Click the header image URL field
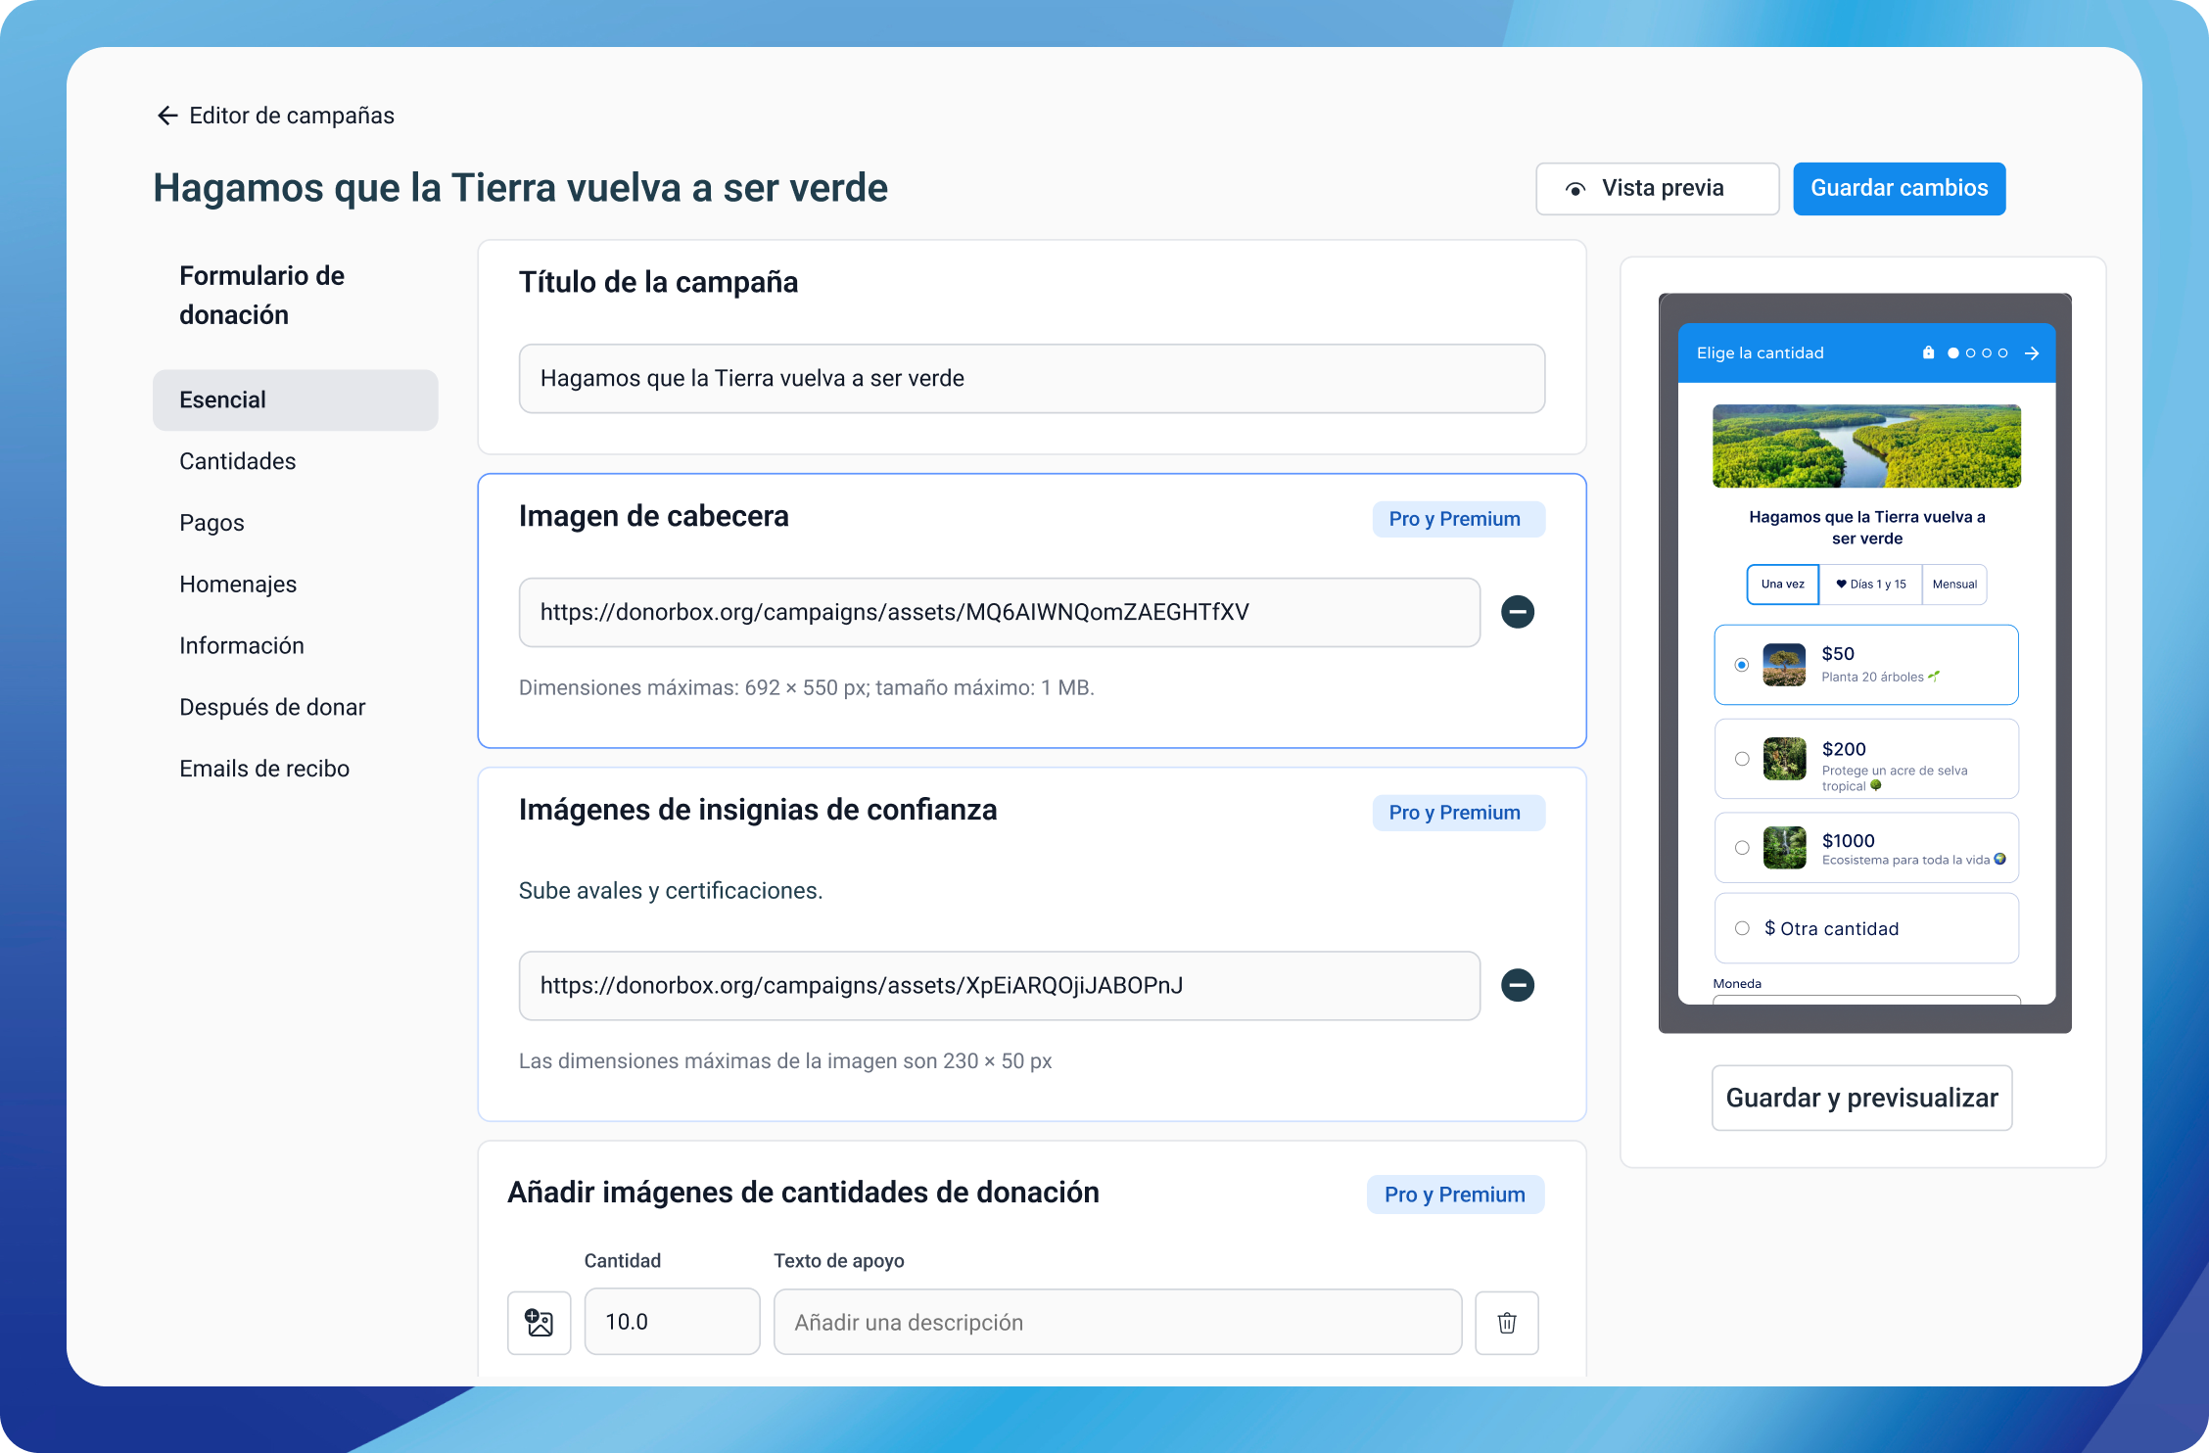This screenshot has height=1453, width=2209. tap(999, 613)
